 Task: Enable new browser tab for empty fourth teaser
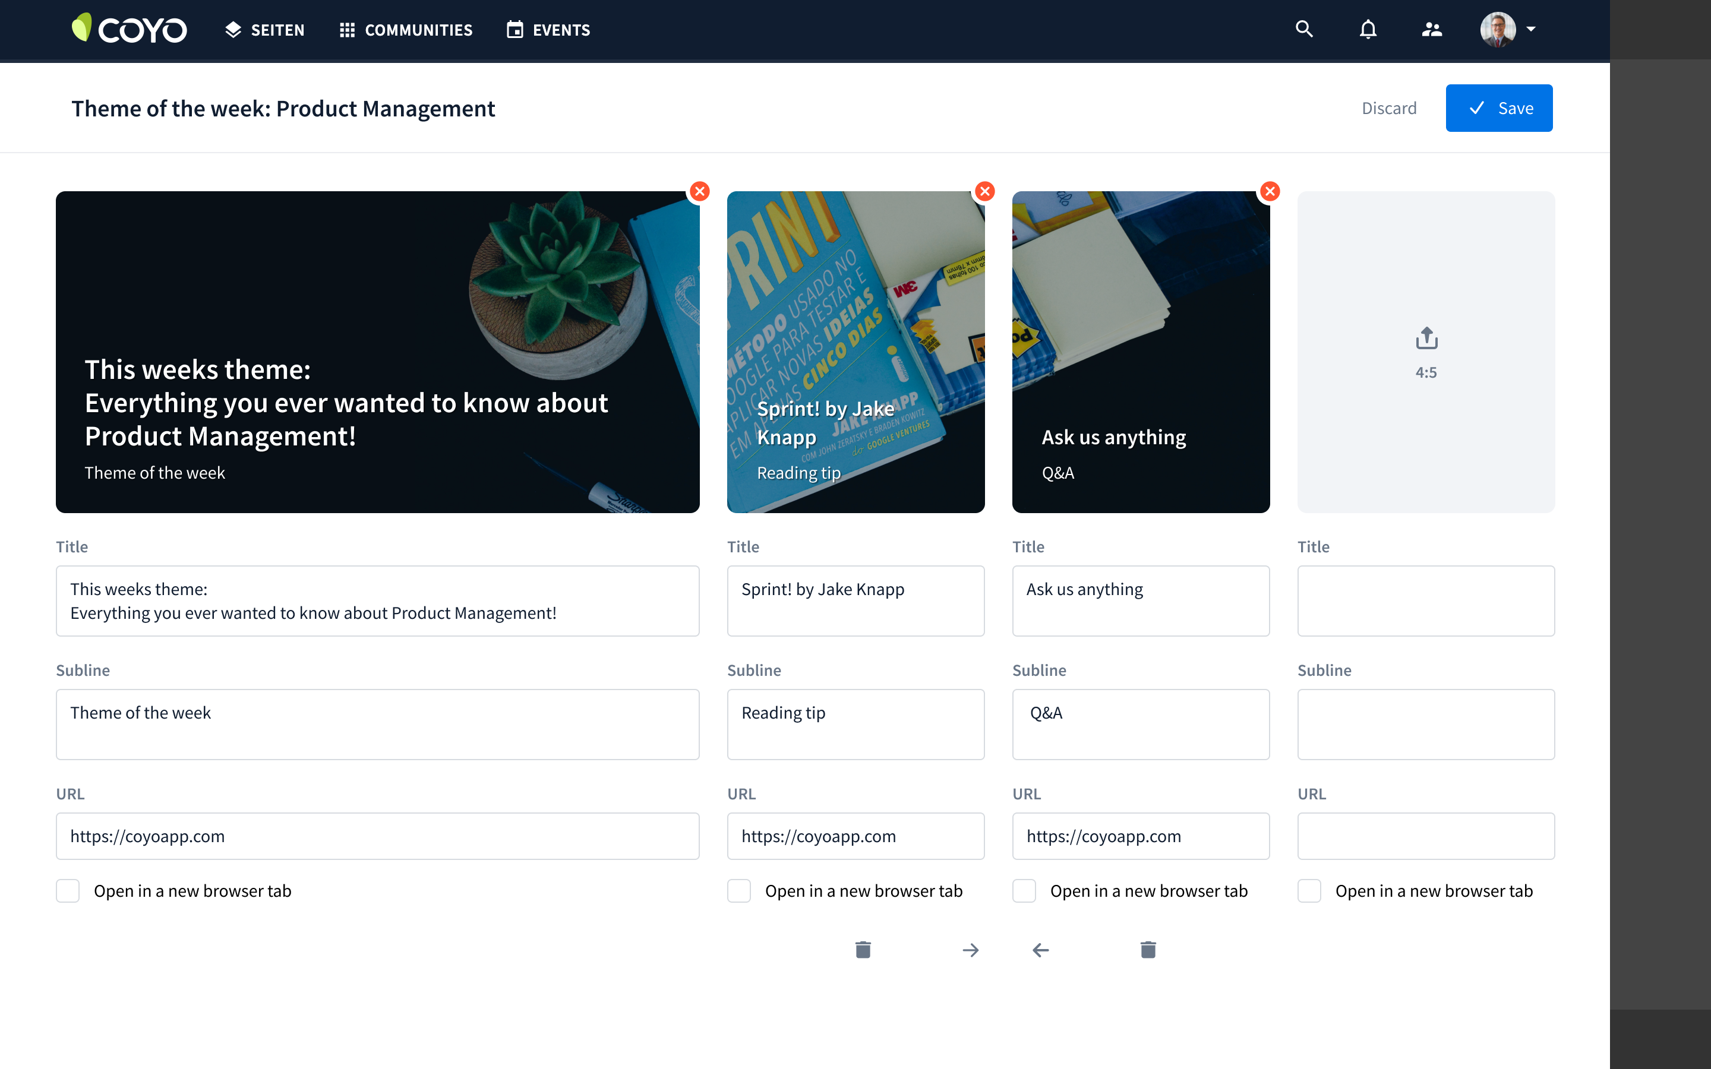[x=1309, y=891]
